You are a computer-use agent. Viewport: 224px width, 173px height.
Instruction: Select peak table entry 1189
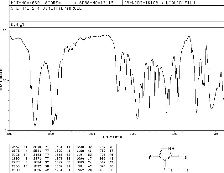click(80, 150)
